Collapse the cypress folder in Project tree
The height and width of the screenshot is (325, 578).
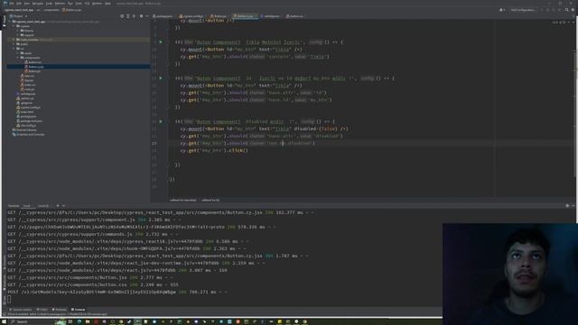pos(14,26)
